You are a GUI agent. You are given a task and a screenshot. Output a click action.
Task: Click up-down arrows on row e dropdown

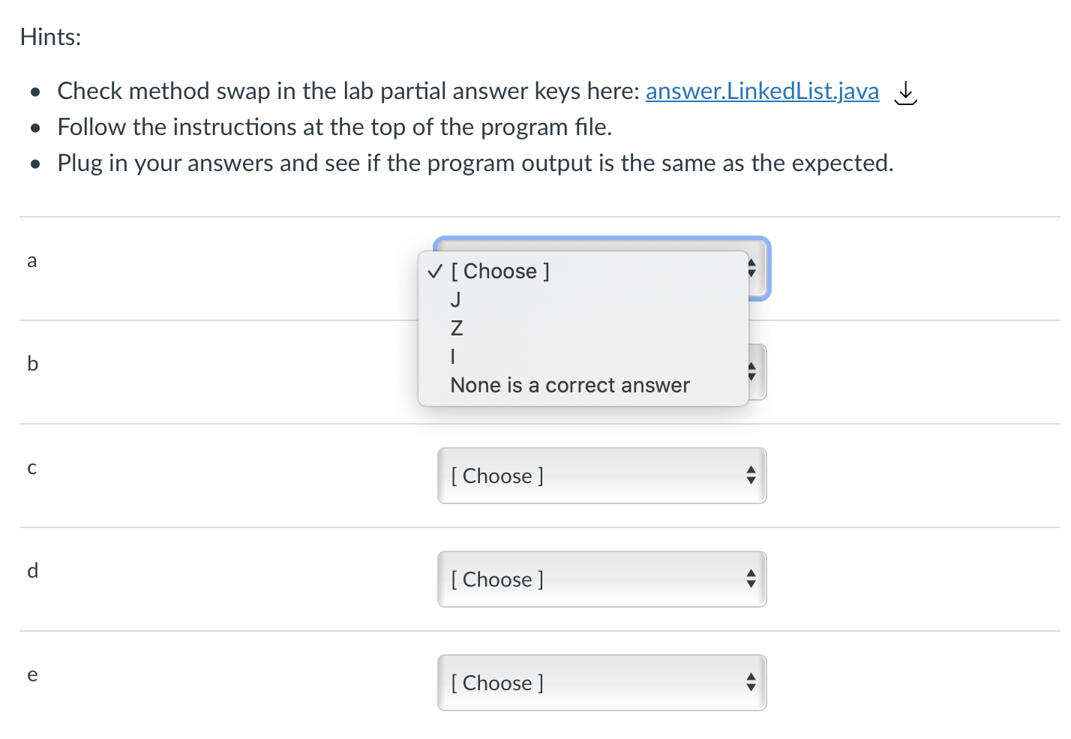(x=751, y=682)
